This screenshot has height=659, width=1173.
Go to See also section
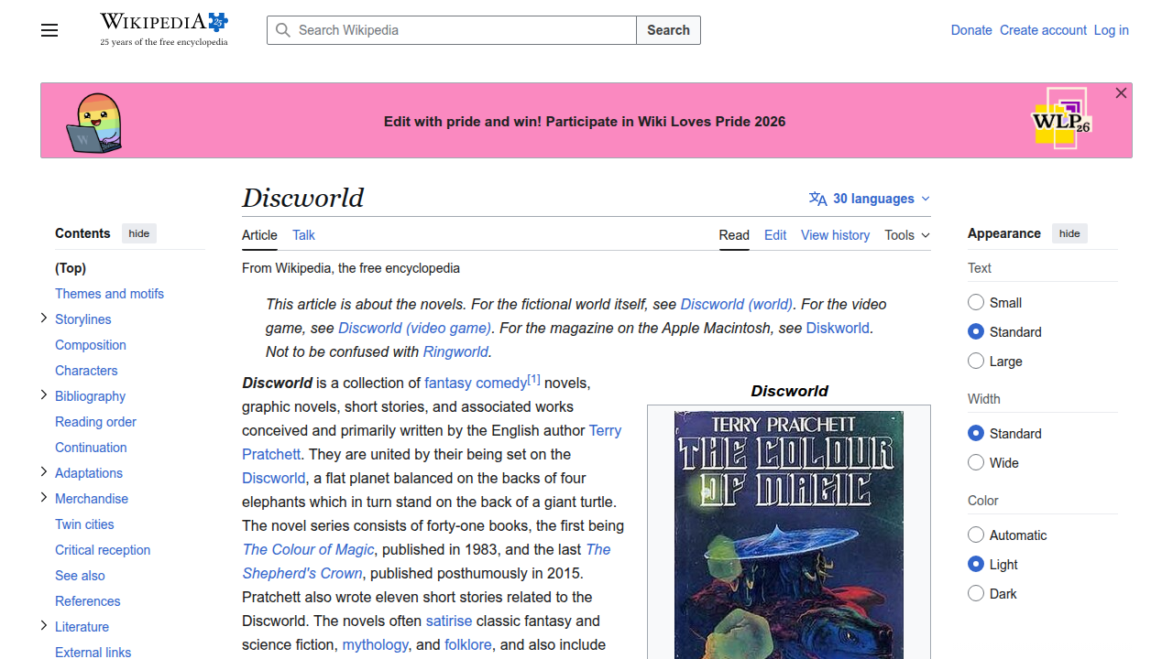click(x=80, y=576)
